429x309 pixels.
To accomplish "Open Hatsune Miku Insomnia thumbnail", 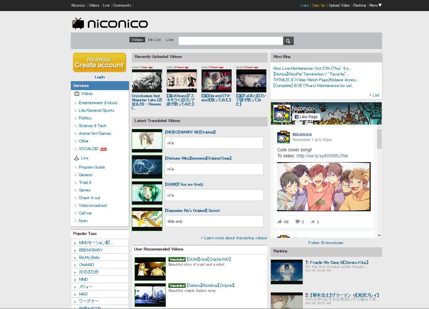I will point(147,167).
